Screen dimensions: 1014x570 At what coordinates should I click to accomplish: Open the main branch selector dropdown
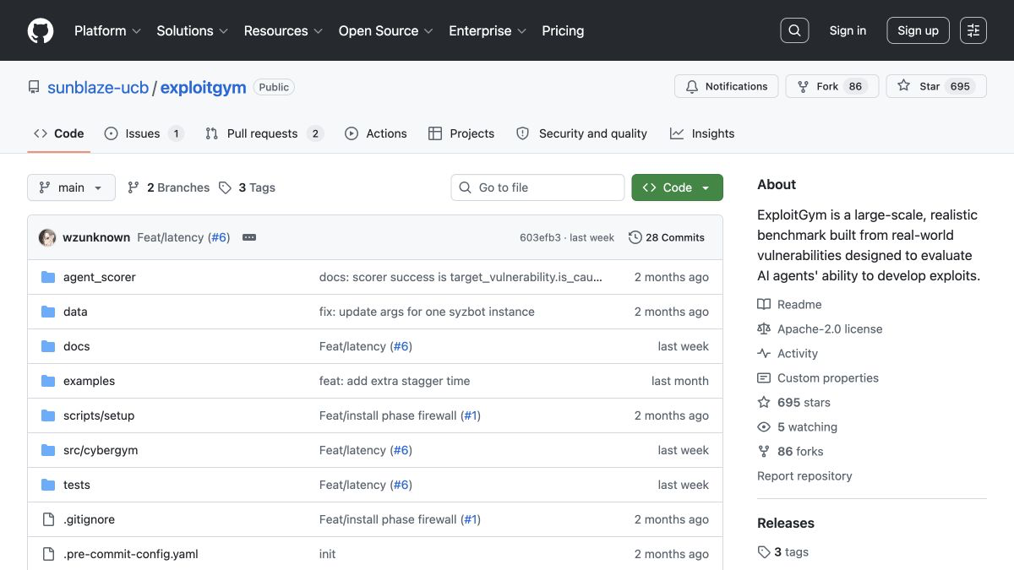coord(71,187)
